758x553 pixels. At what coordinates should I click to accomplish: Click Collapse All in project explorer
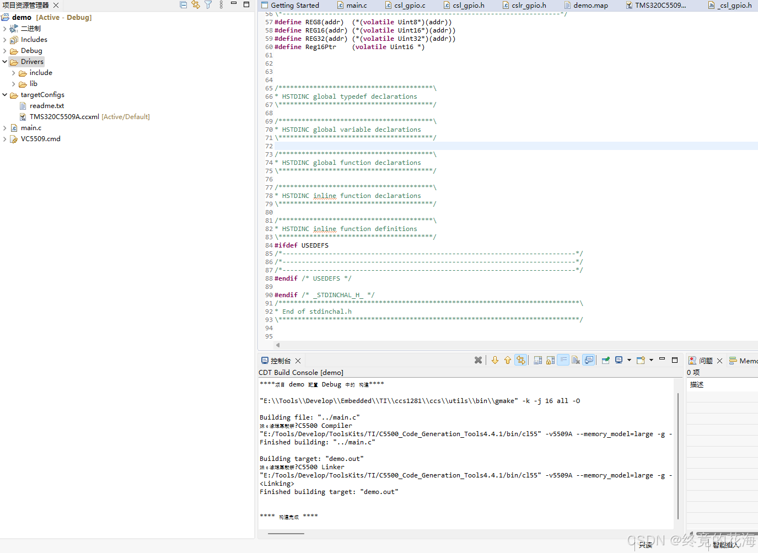[x=184, y=4]
